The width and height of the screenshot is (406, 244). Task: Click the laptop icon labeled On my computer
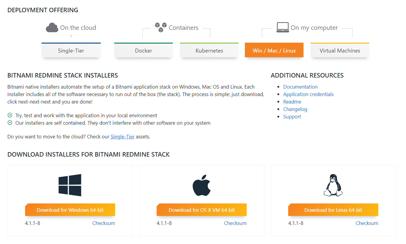[282, 27]
